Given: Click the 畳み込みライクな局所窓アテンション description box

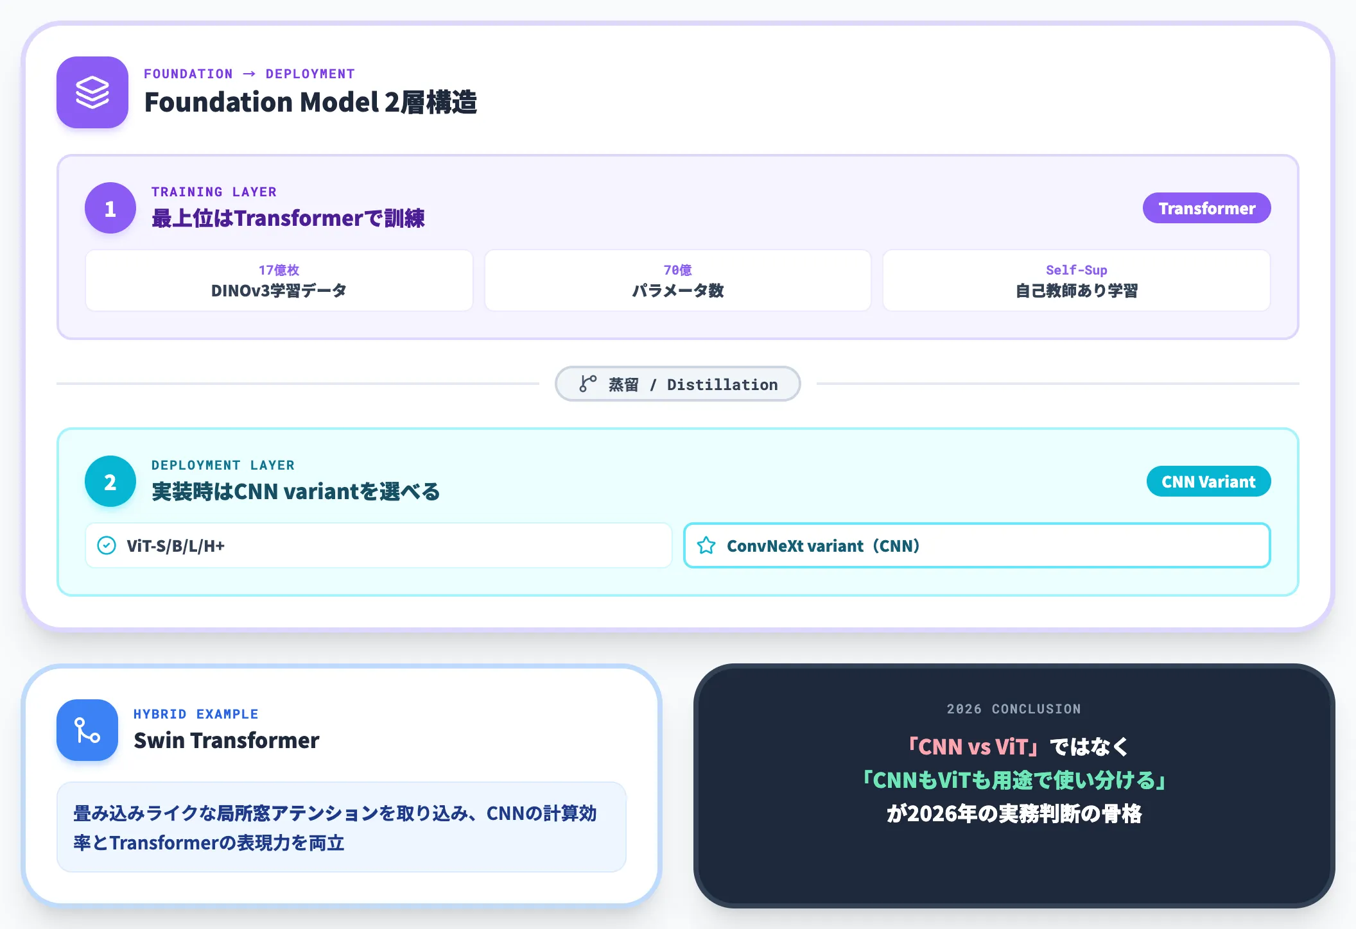Looking at the screenshot, I should tap(342, 828).
